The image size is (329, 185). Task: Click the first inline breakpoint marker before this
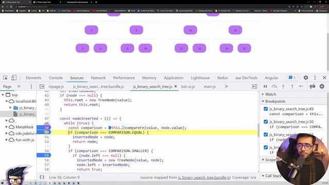click(109, 127)
